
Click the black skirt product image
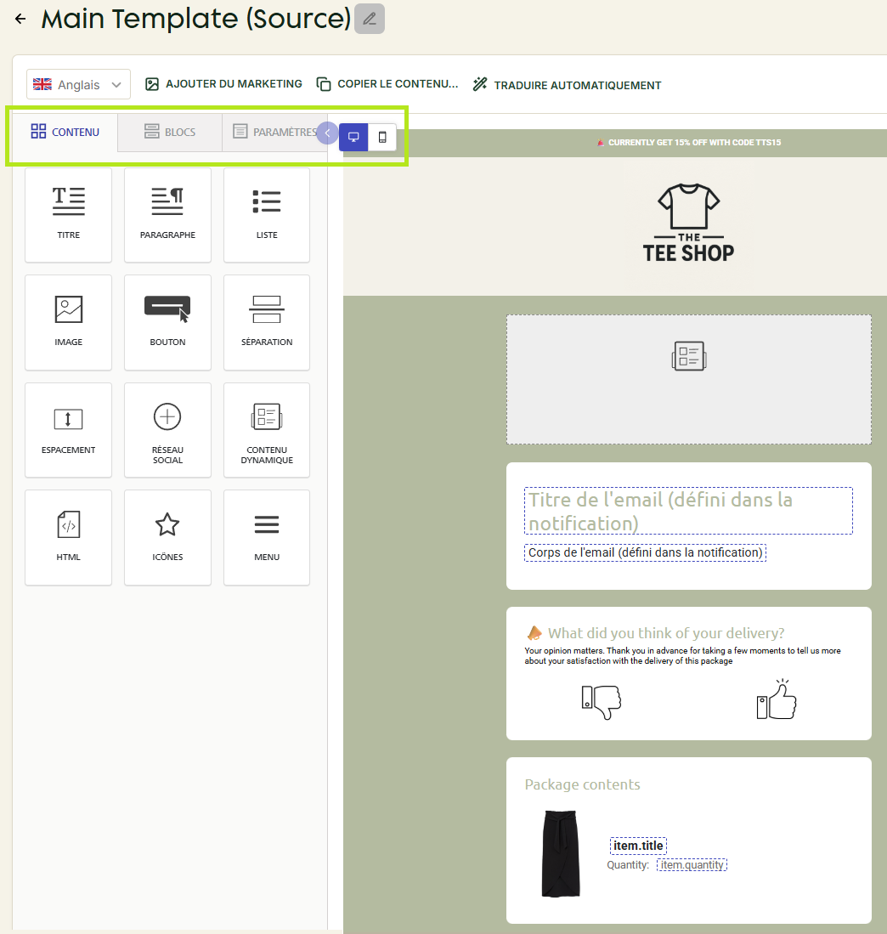pyautogui.click(x=561, y=853)
